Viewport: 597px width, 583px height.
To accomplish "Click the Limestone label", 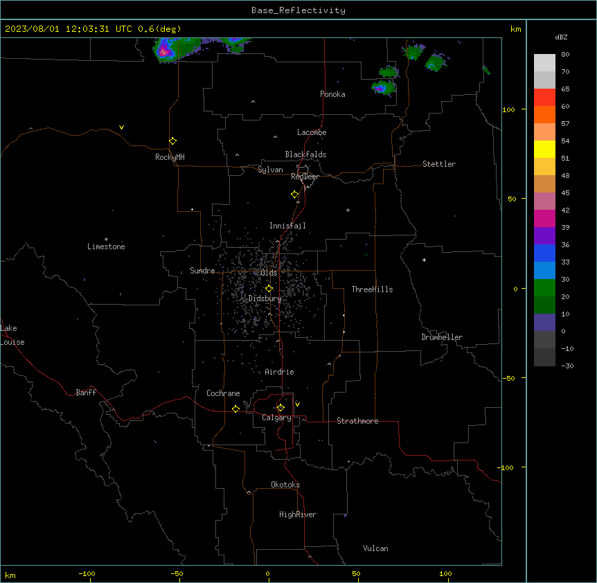I will click(106, 246).
